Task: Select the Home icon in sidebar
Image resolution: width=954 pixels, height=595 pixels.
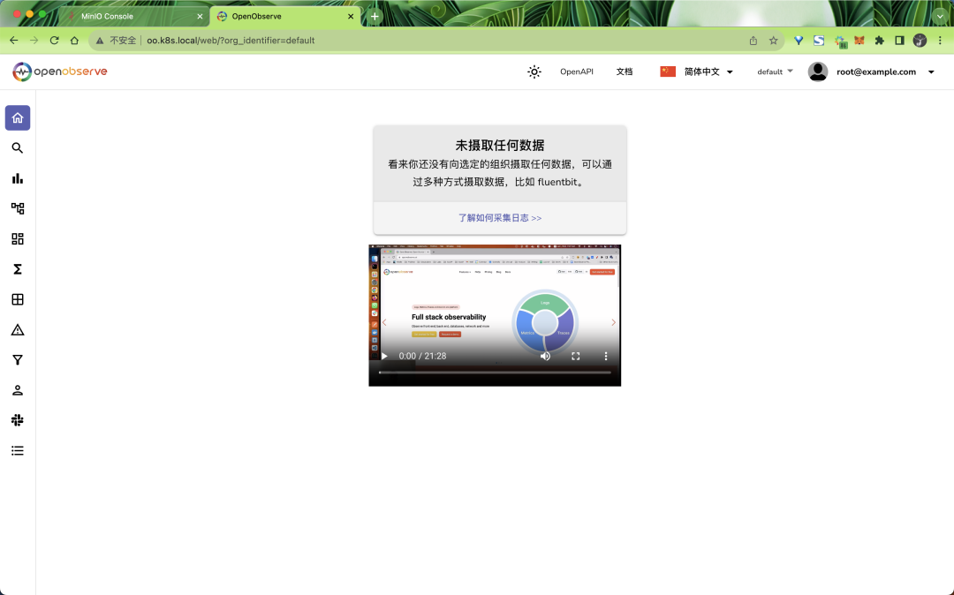Action: coord(18,117)
